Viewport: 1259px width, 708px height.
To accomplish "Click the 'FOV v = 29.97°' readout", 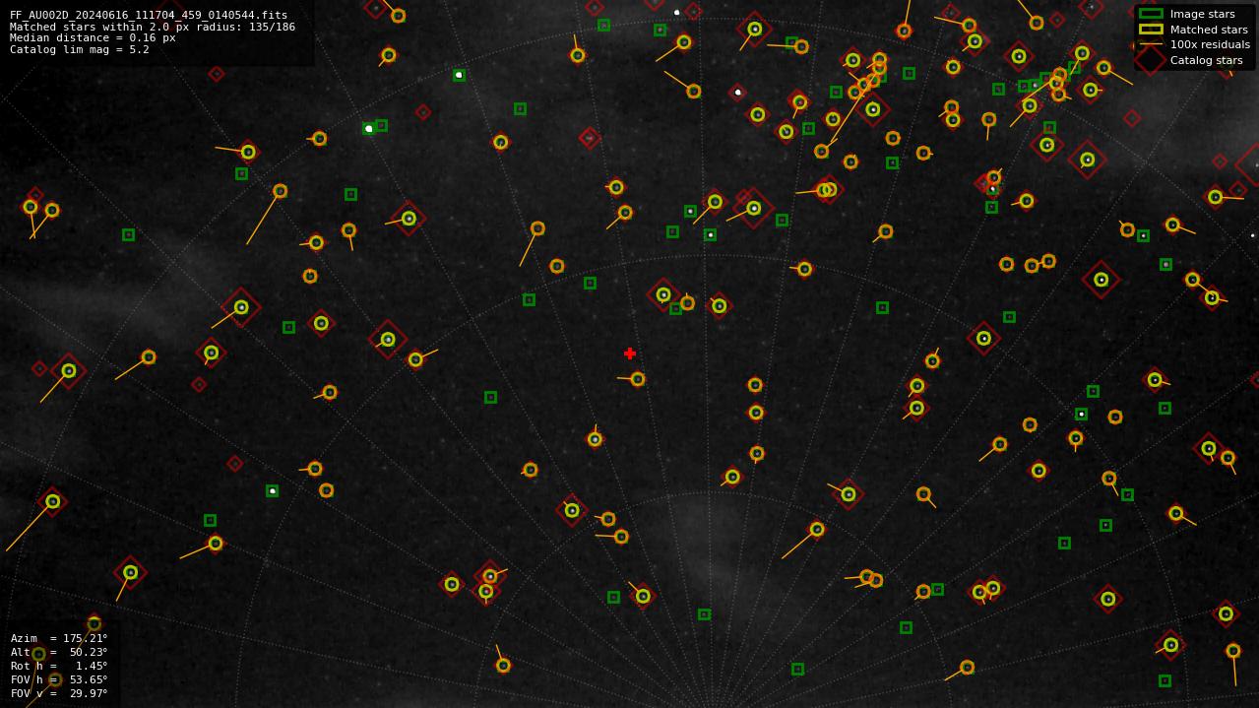I will pos(59,693).
